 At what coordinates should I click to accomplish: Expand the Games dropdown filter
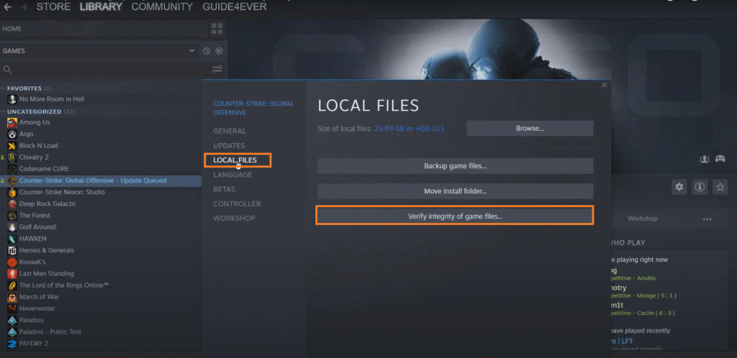(x=191, y=51)
